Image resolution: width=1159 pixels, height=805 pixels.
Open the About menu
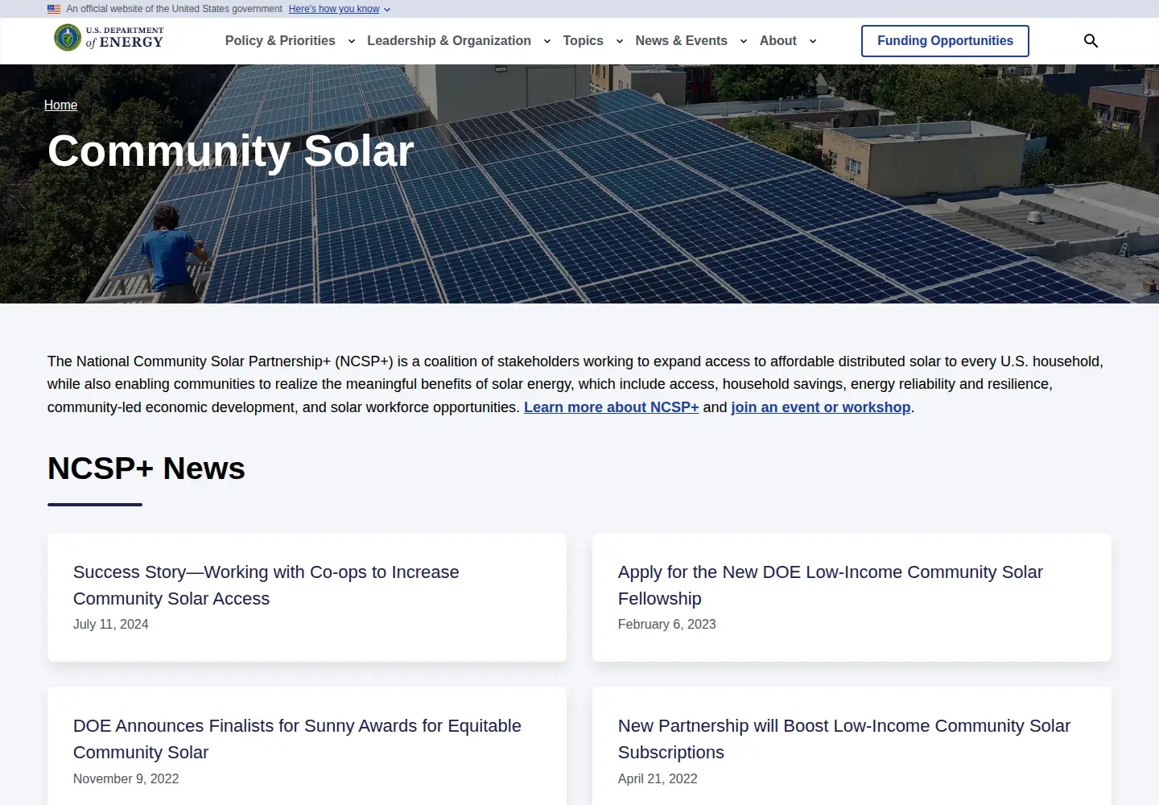pyautogui.click(x=778, y=41)
